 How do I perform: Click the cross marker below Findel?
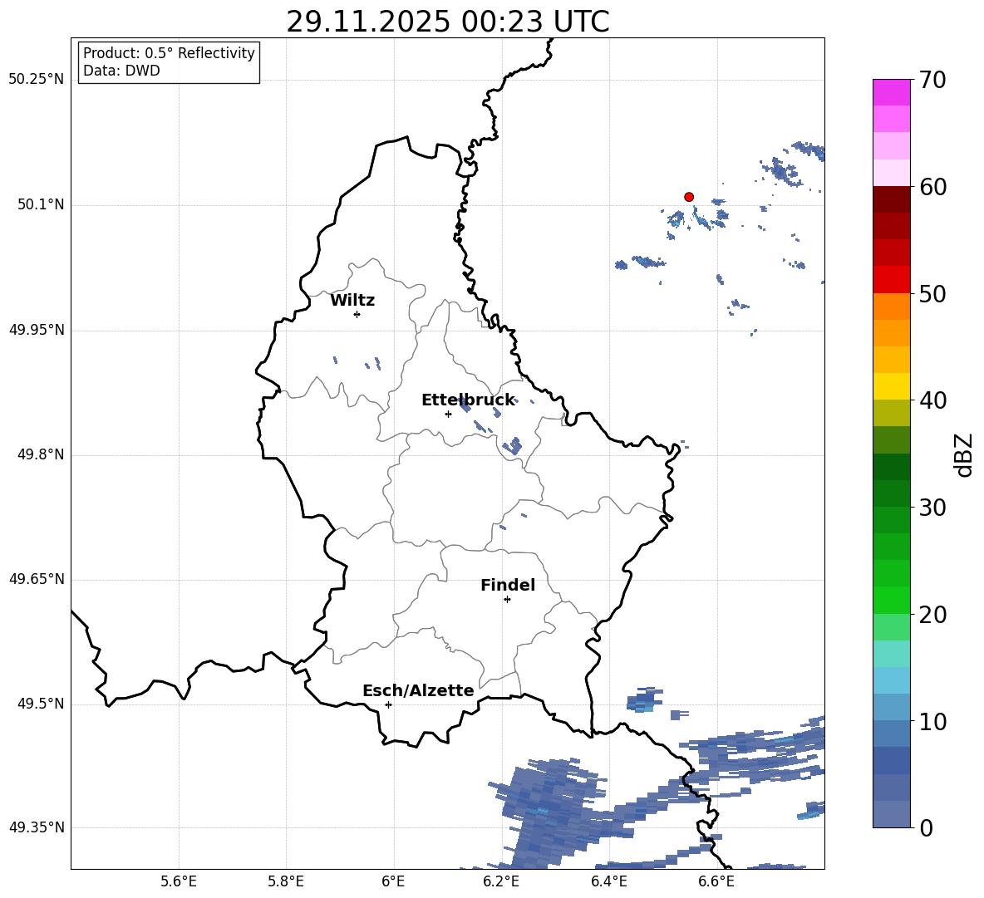coord(507,600)
